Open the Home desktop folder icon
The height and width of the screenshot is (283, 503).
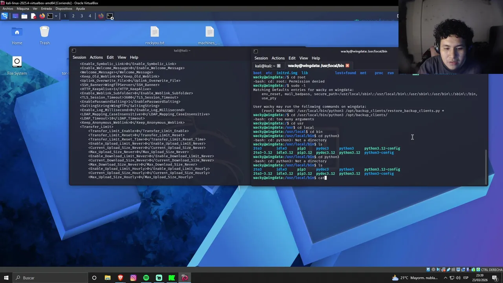click(17, 35)
